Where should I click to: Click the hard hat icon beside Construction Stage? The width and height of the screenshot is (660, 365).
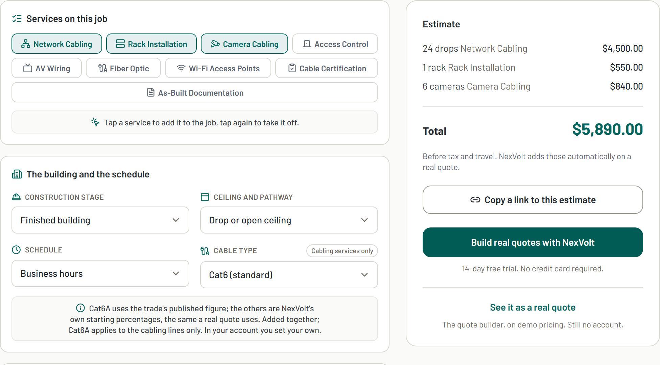pyautogui.click(x=16, y=197)
